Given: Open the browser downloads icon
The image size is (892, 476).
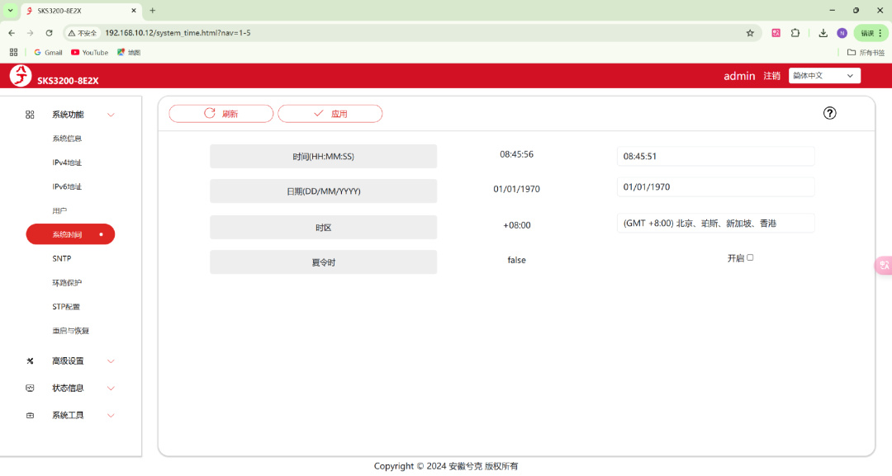Looking at the screenshot, I should click(x=823, y=33).
